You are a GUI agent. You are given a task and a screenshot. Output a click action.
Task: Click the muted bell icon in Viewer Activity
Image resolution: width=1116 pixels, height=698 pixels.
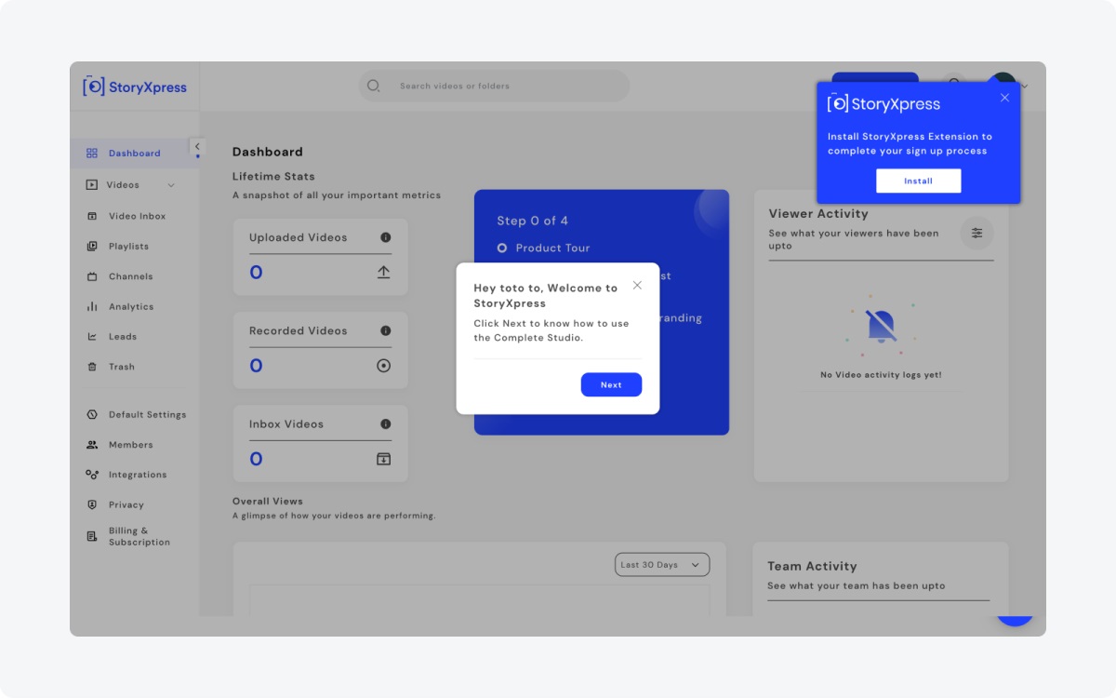881,326
